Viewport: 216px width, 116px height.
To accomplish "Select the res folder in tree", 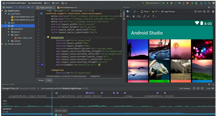I will [18, 26].
